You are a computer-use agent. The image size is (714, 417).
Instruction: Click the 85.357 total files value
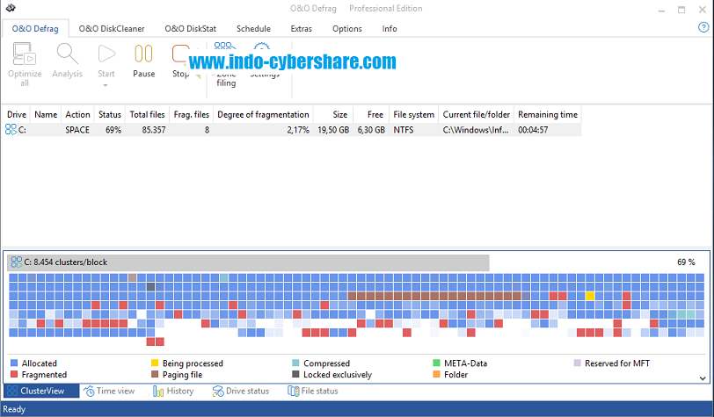154,130
